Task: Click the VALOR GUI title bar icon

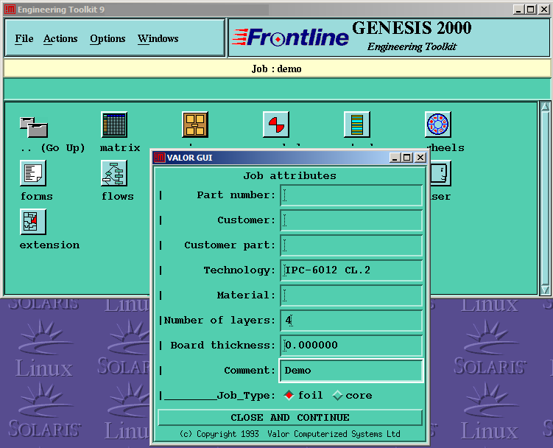Action: point(159,158)
